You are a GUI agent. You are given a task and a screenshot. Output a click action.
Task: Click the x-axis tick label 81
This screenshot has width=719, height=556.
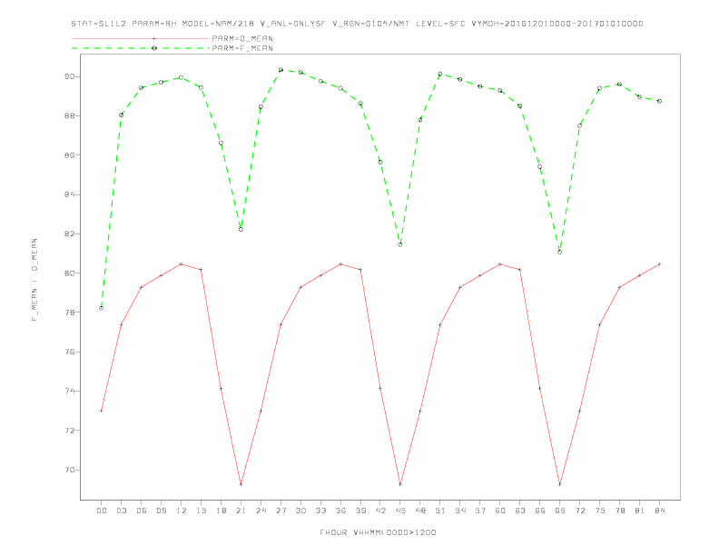click(640, 511)
